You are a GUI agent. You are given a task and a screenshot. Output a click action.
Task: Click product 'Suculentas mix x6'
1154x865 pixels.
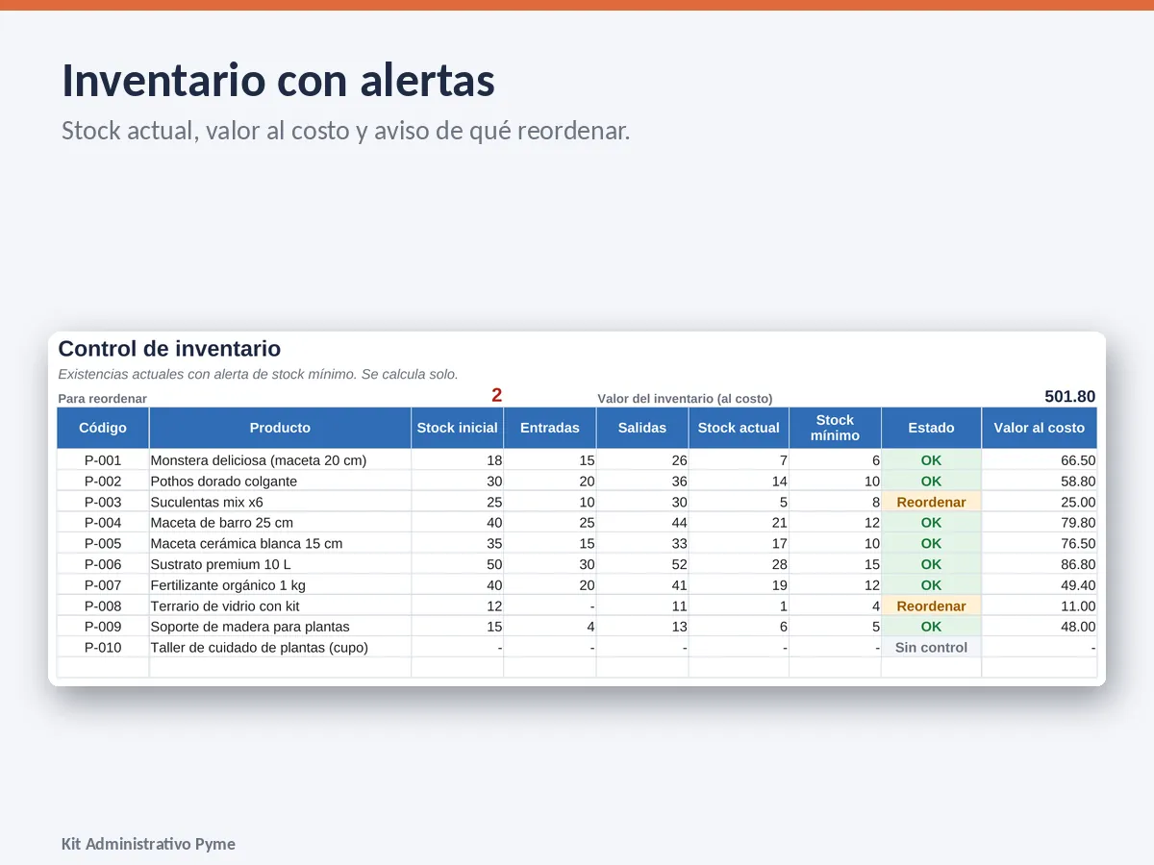[207, 502]
